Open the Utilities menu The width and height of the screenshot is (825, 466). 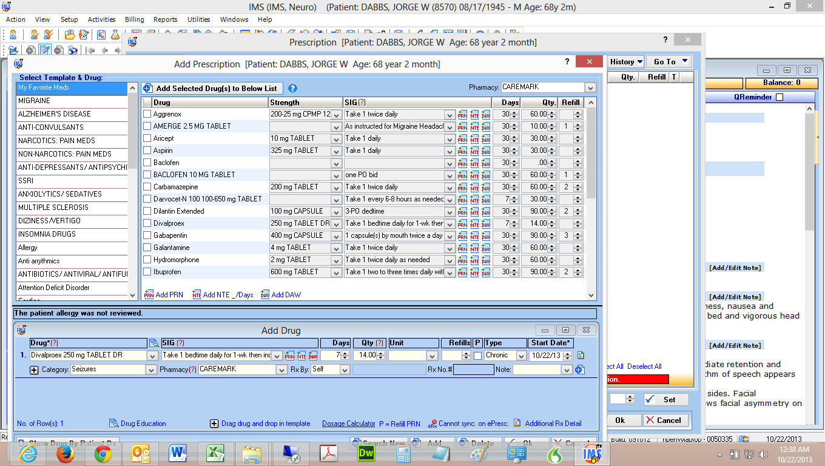198,19
